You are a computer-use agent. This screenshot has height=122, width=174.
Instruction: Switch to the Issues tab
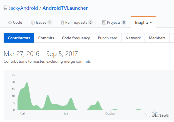(41, 23)
